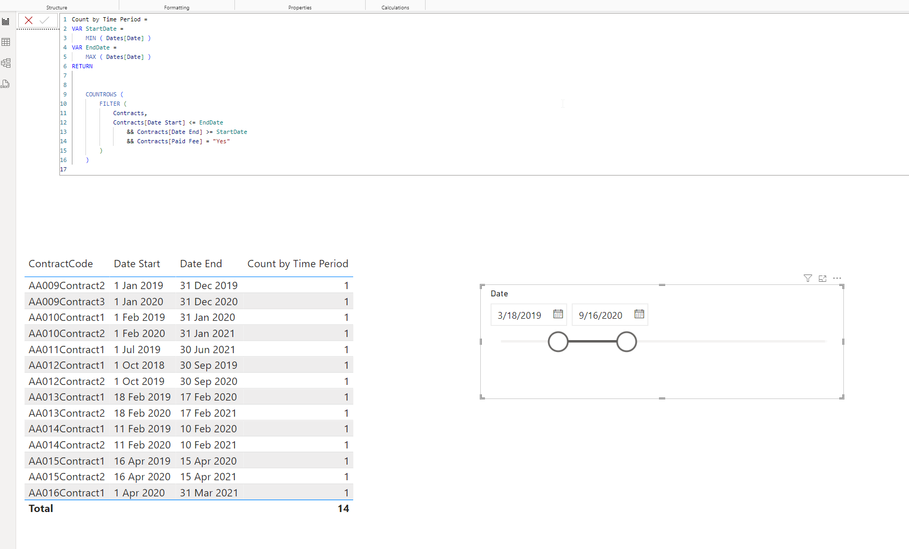Sort by Date End column header
The image size is (909, 549).
point(201,264)
